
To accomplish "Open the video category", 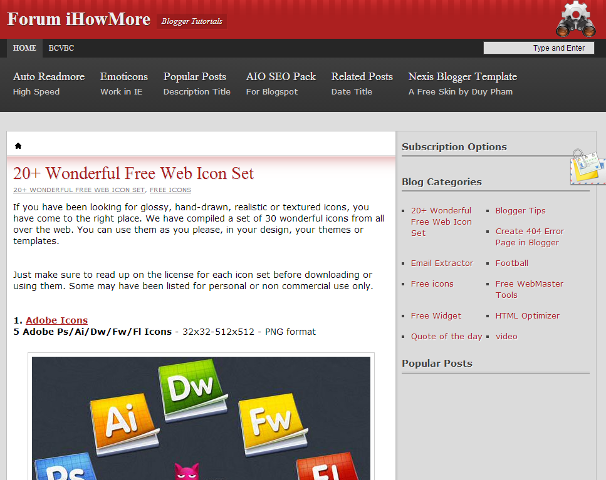I will click(506, 337).
